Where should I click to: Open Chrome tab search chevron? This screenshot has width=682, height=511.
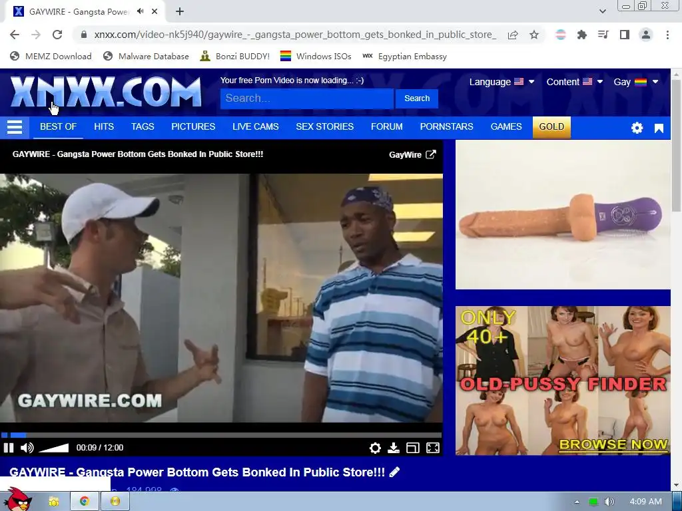603,11
